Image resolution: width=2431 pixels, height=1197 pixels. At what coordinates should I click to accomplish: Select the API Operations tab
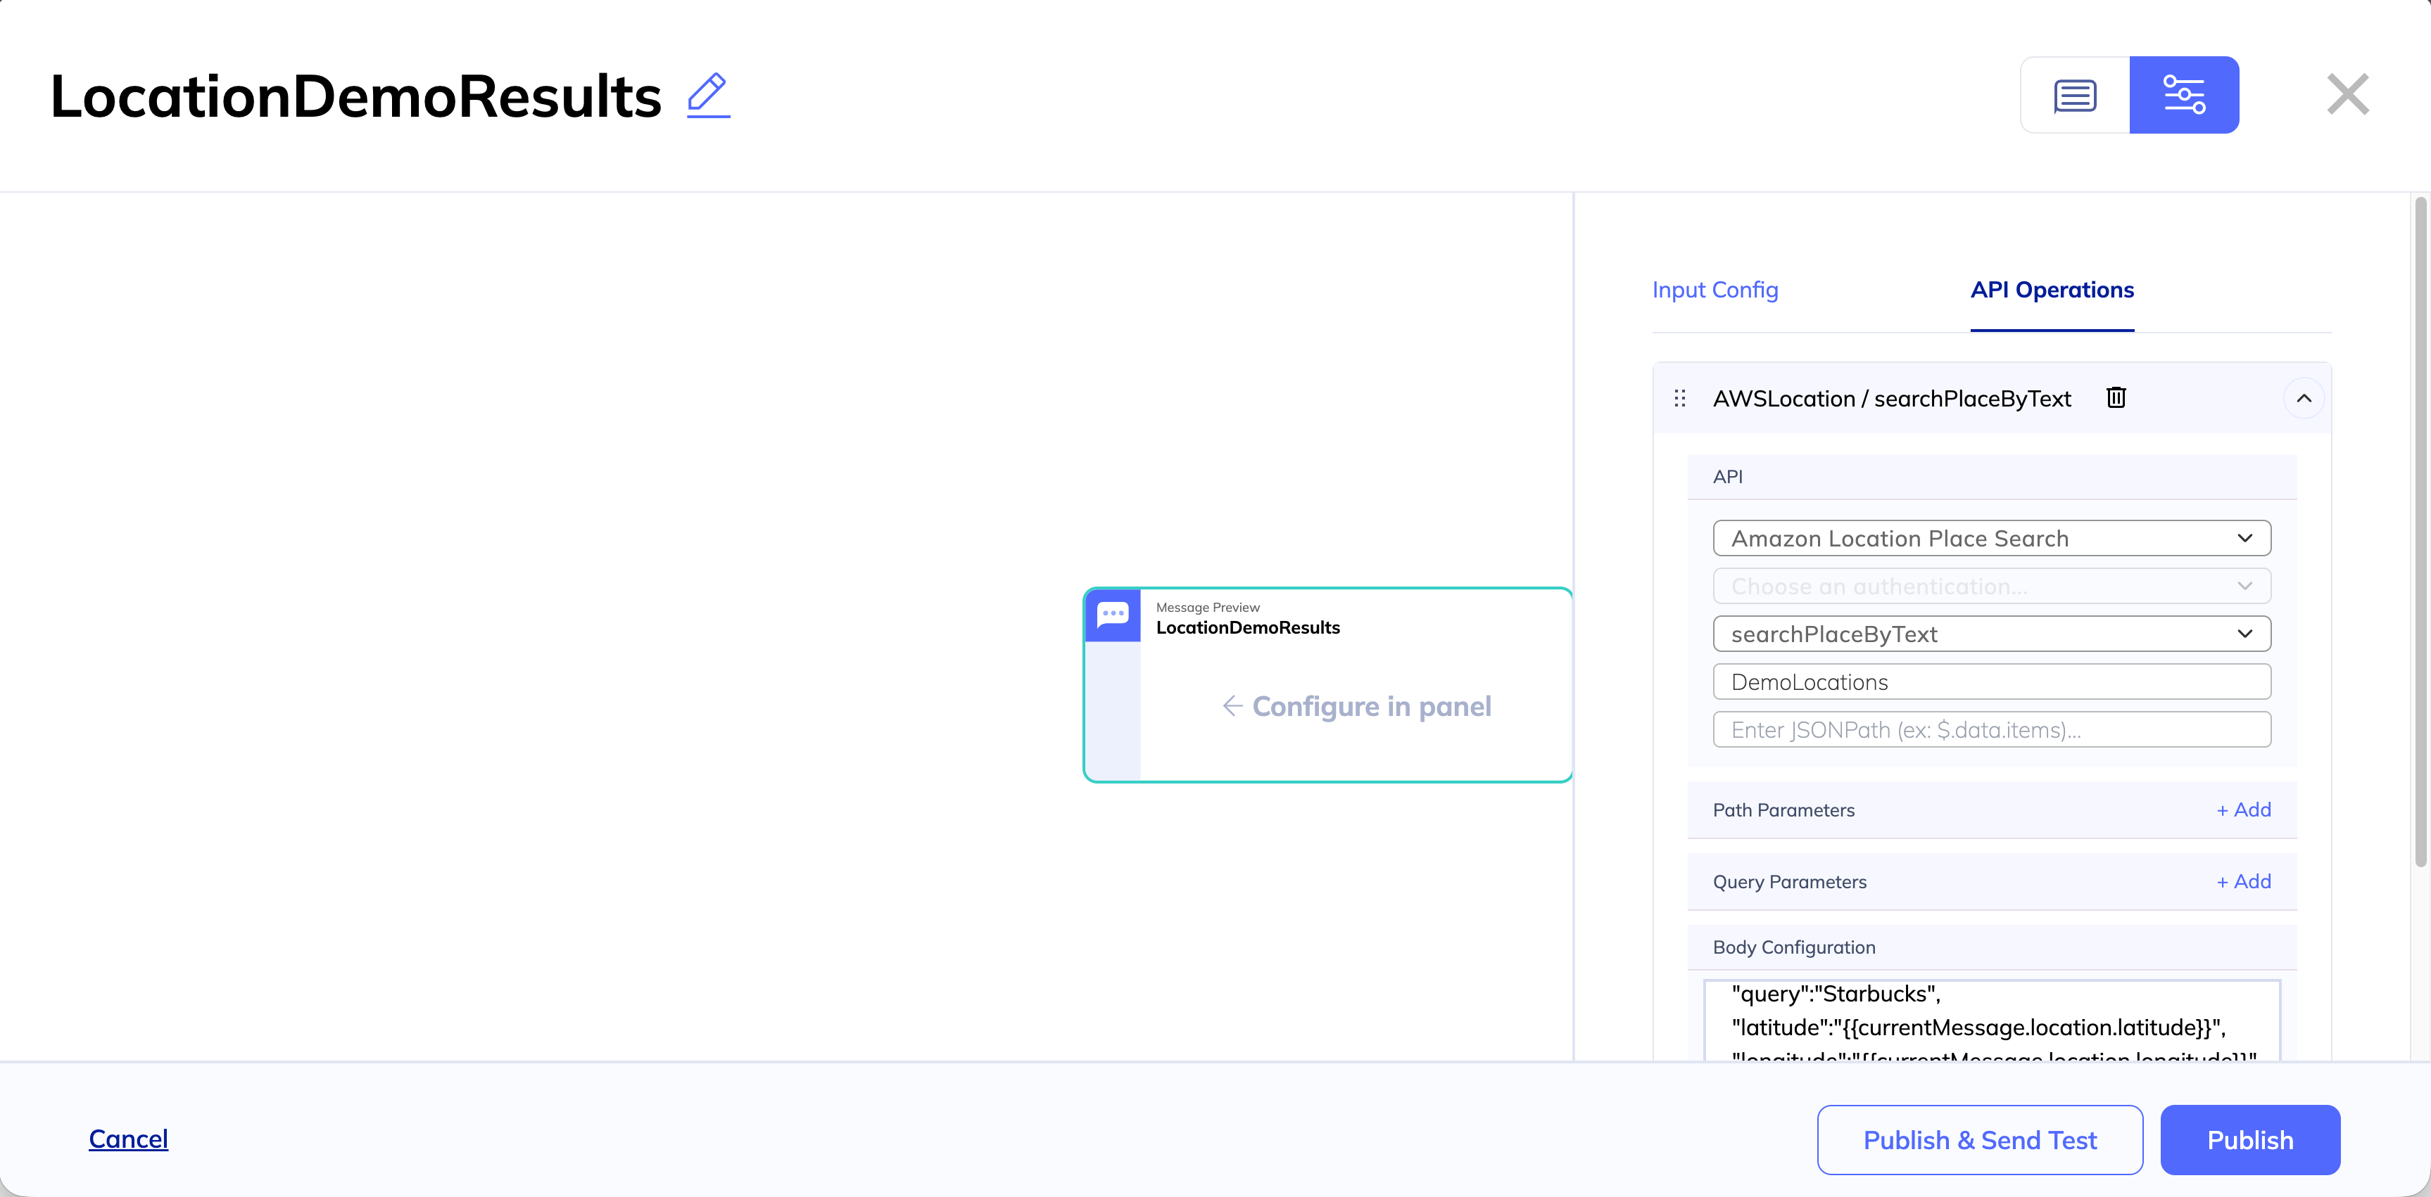[2052, 290]
